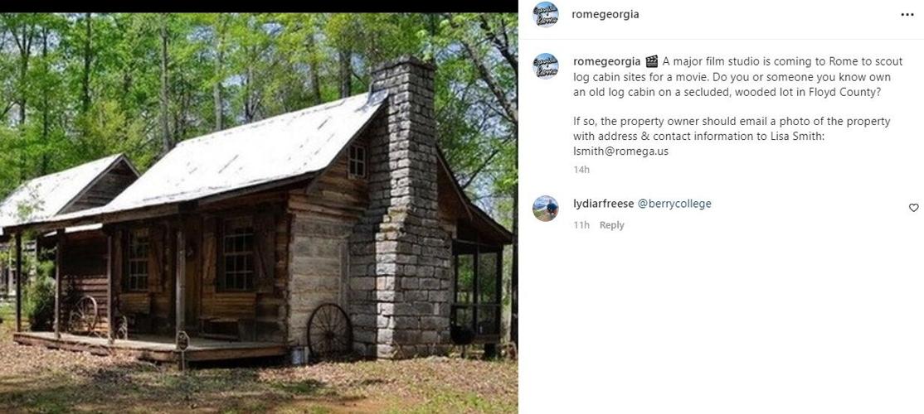Image resolution: width=924 pixels, height=414 pixels.
Task: Click the romegeorgia avatar beside the caption
Action: (x=545, y=65)
